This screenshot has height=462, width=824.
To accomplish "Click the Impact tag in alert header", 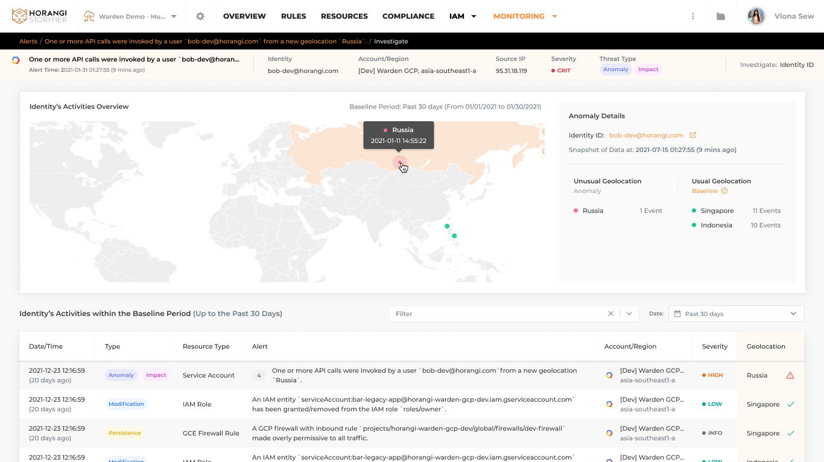I will (x=648, y=69).
